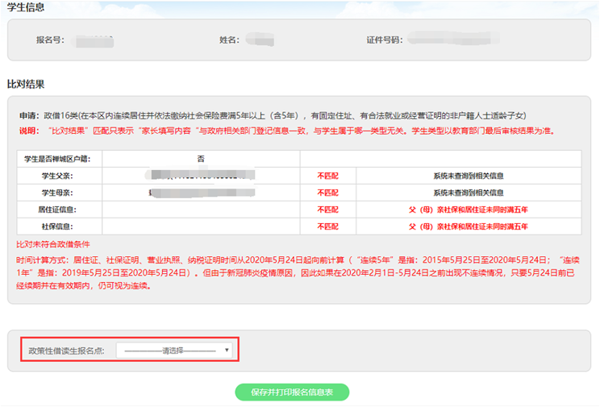Select the 学生信息 section heading

26,7
